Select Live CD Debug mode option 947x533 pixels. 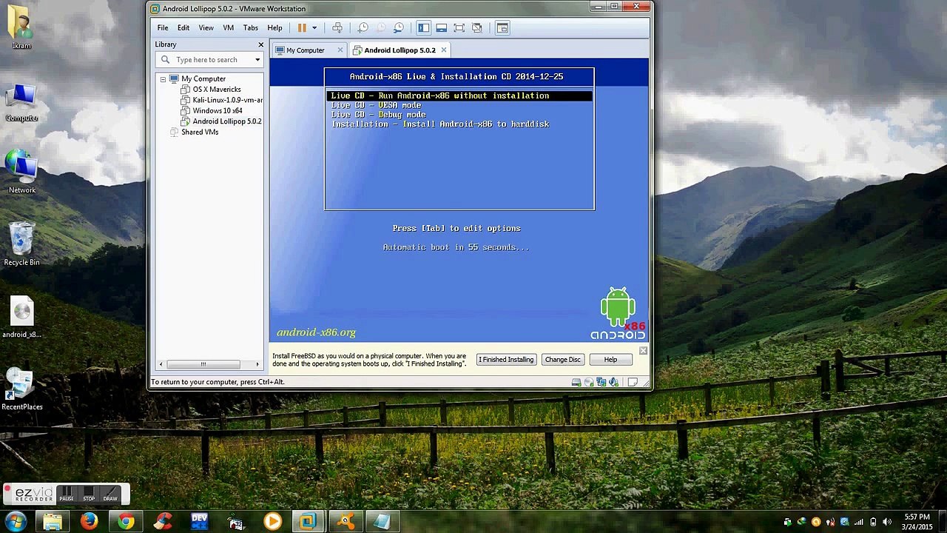[378, 115]
